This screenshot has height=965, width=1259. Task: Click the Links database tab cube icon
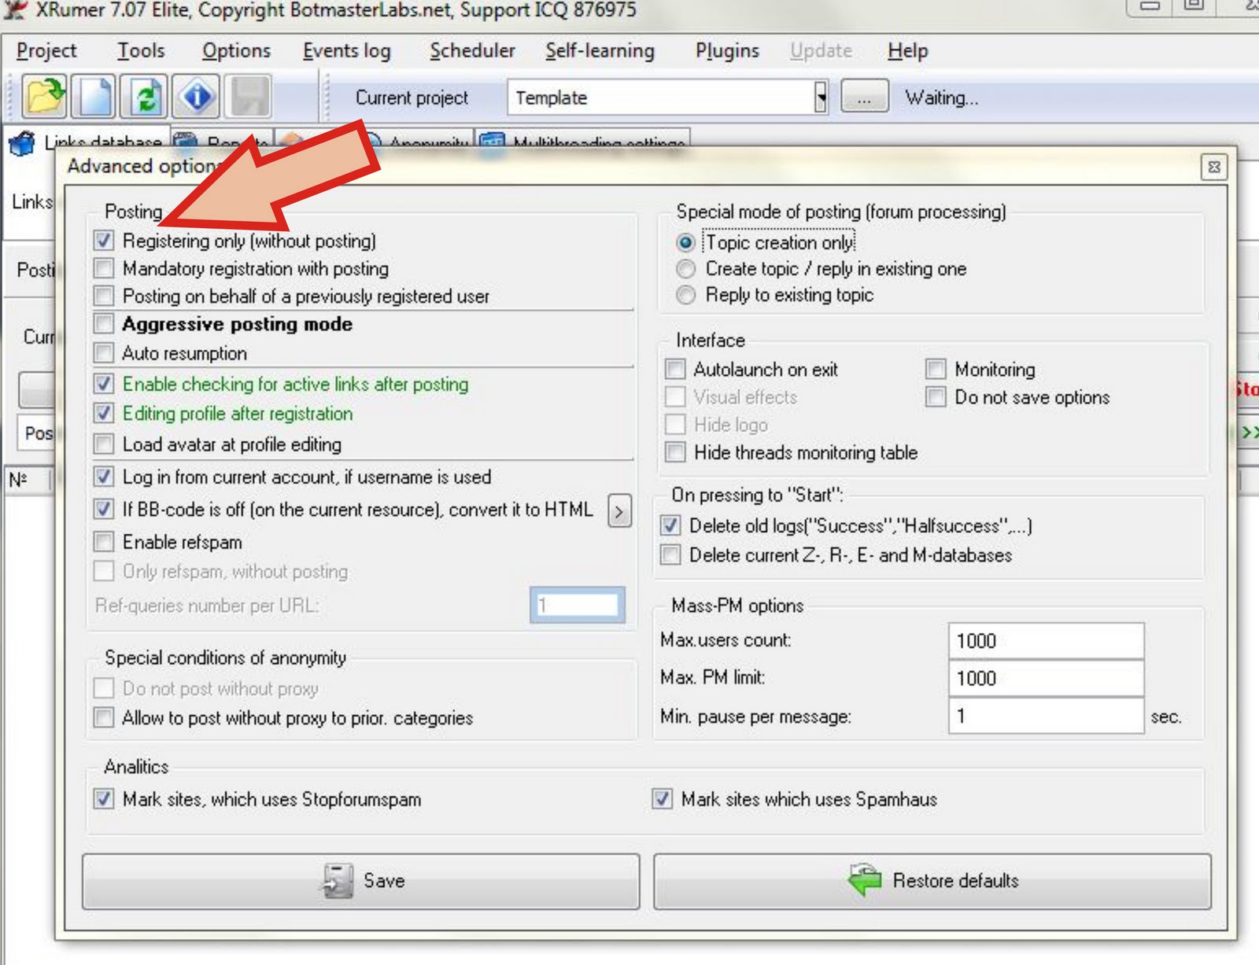tap(22, 142)
